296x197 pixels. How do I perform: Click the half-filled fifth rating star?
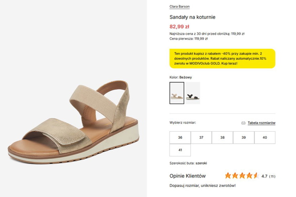[x=256, y=176]
